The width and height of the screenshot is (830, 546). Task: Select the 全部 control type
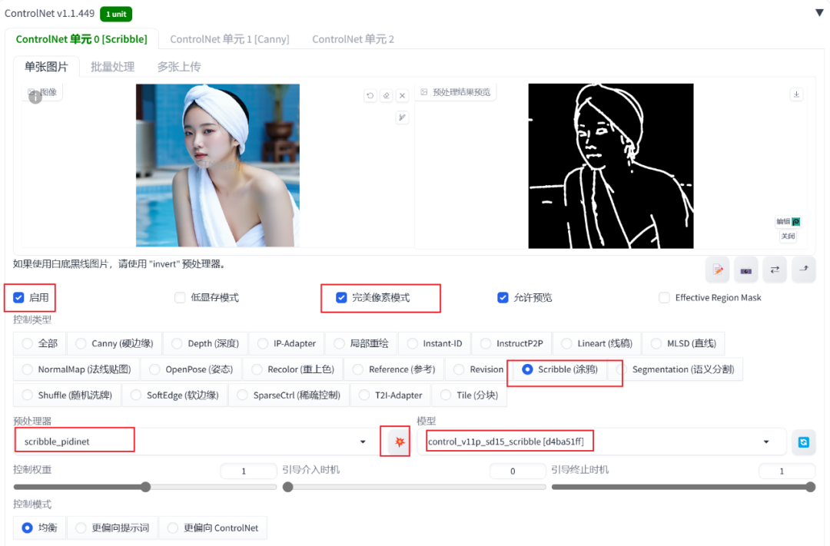[40, 343]
